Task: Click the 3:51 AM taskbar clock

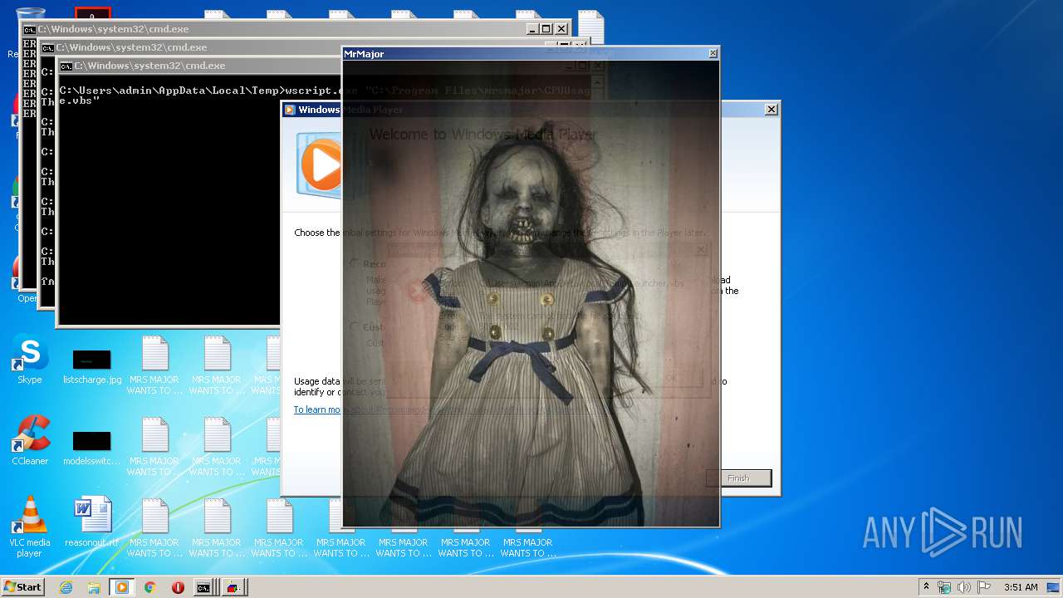Action: tap(1021, 587)
